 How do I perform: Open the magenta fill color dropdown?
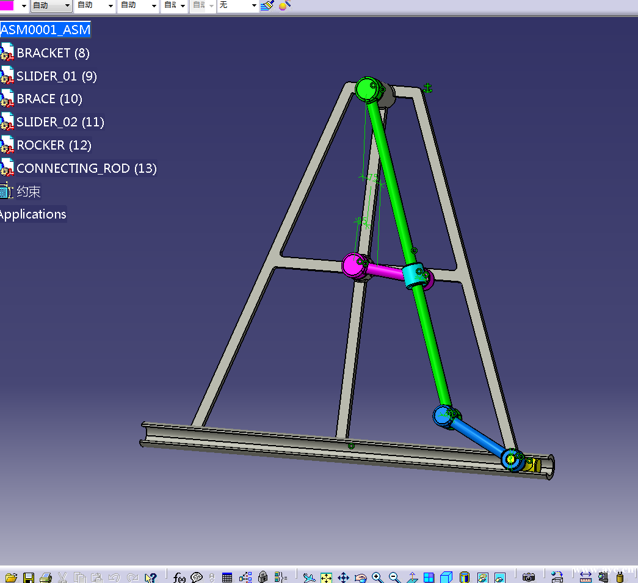click(x=24, y=5)
